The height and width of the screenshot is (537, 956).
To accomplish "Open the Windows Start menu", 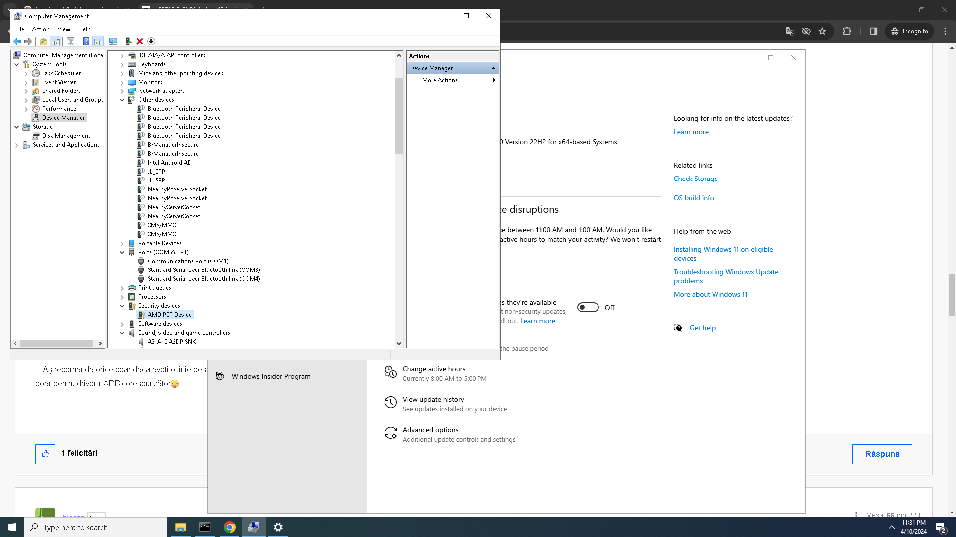I will pos(12,527).
